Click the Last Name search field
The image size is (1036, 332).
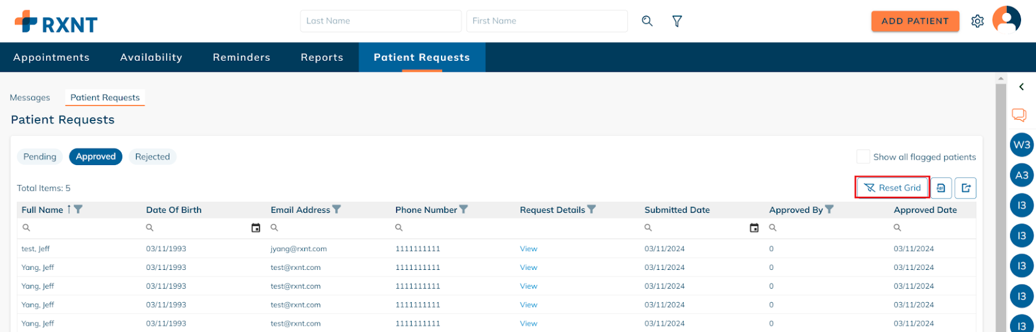pos(381,21)
